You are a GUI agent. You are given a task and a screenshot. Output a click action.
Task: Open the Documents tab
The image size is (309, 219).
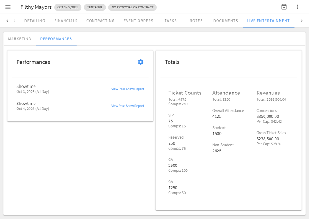[226, 21]
